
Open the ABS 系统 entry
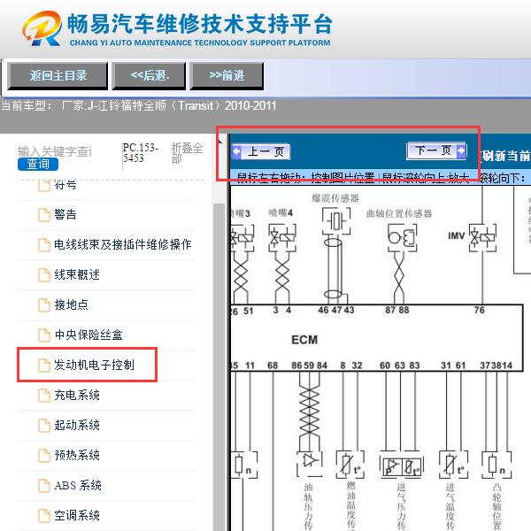78,486
